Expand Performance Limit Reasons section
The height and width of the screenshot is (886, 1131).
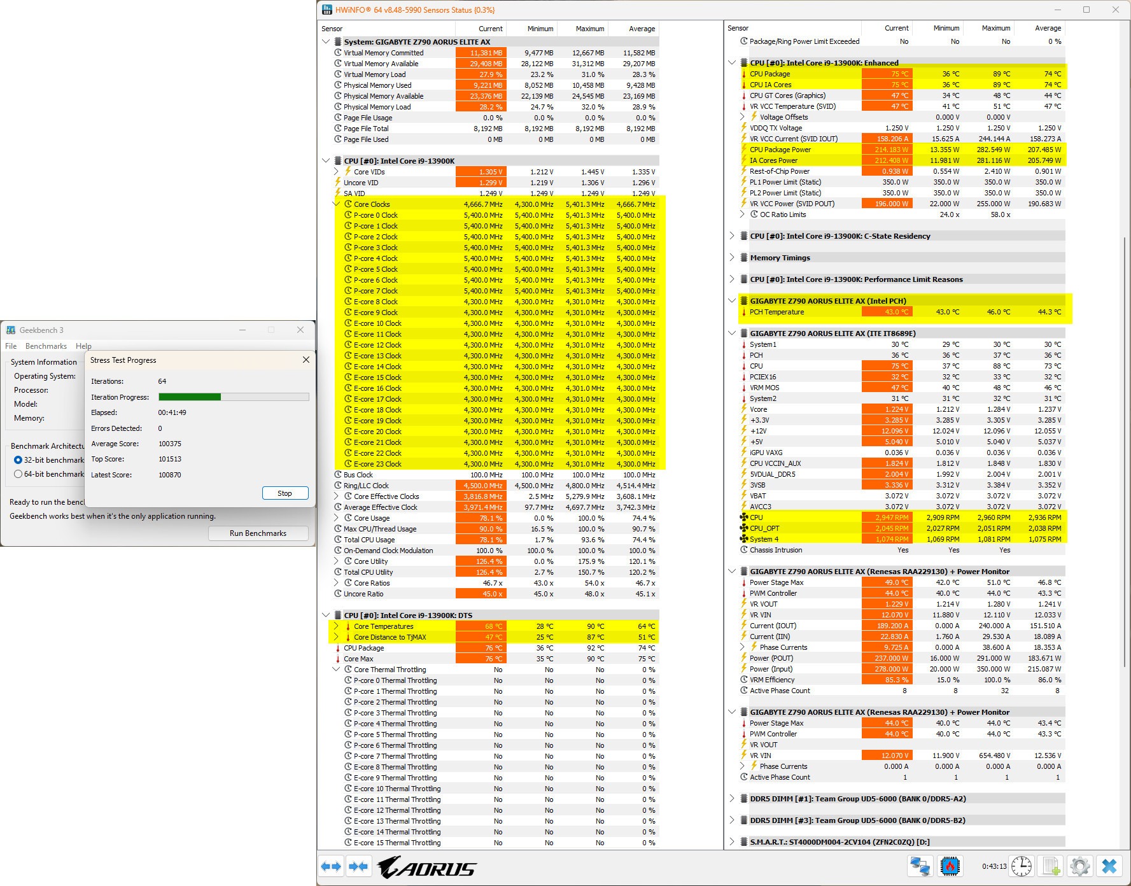pos(732,279)
